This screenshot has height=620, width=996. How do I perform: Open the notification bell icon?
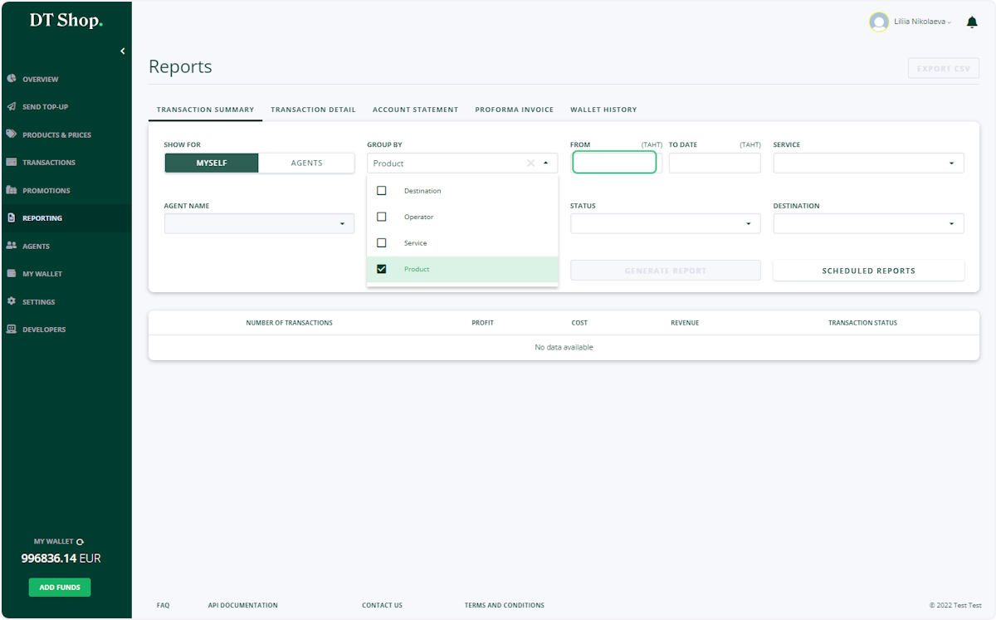(x=972, y=22)
